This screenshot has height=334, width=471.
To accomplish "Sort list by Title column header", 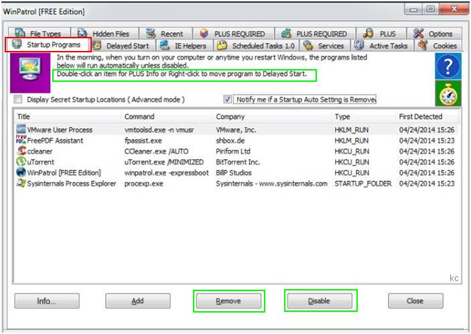I will [68, 117].
